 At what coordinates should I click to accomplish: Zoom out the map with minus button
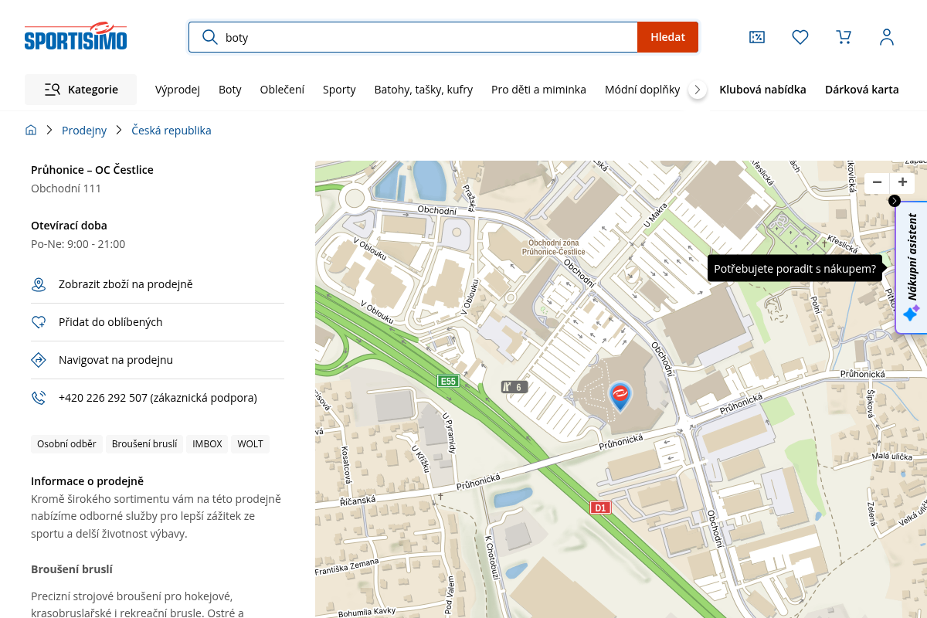click(877, 183)
